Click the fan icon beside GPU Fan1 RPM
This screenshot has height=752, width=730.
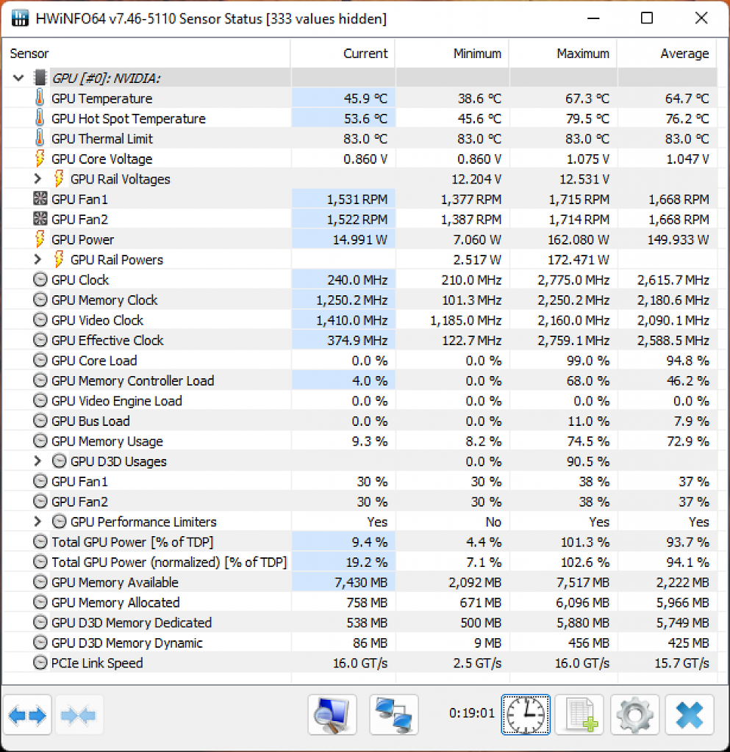(x=40, y=198)
